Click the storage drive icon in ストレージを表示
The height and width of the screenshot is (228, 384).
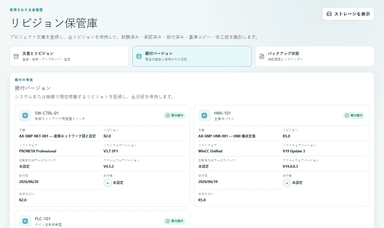329,14
